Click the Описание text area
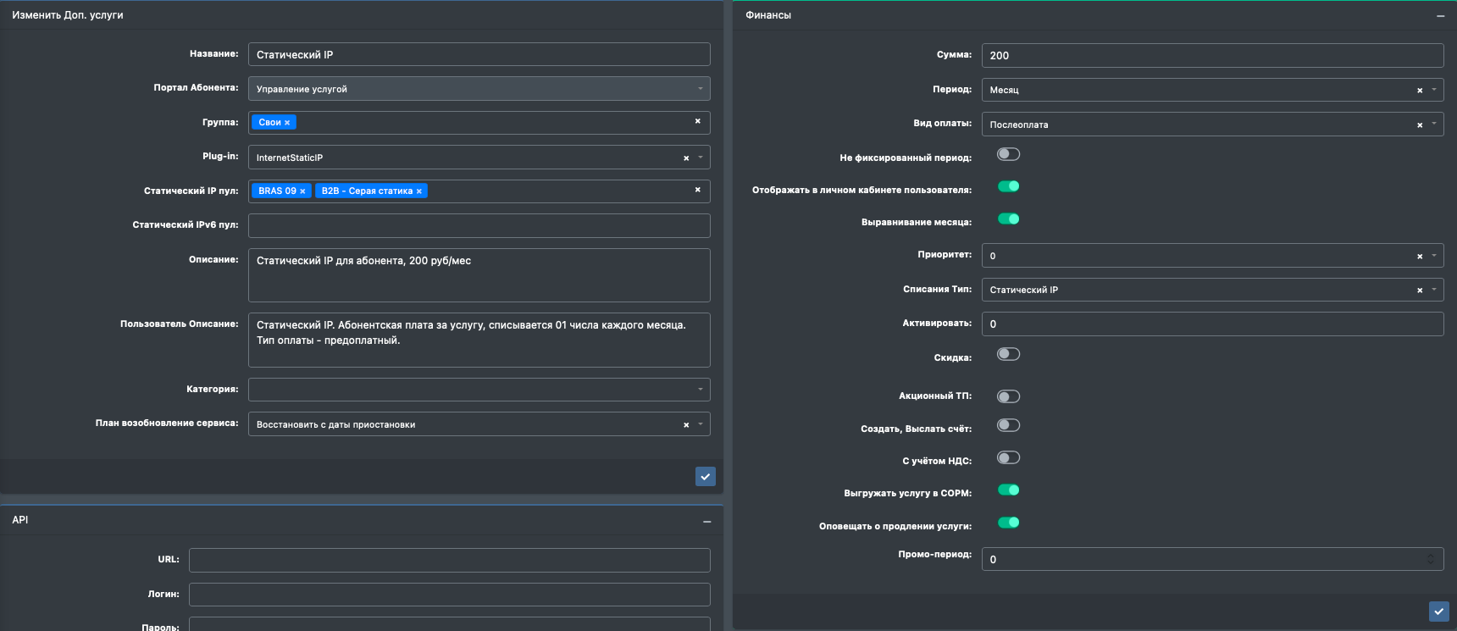 tap(479, 275)
